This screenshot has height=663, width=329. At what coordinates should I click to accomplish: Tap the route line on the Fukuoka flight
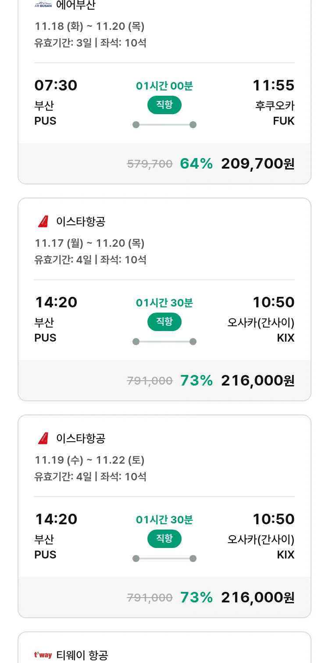164,125
